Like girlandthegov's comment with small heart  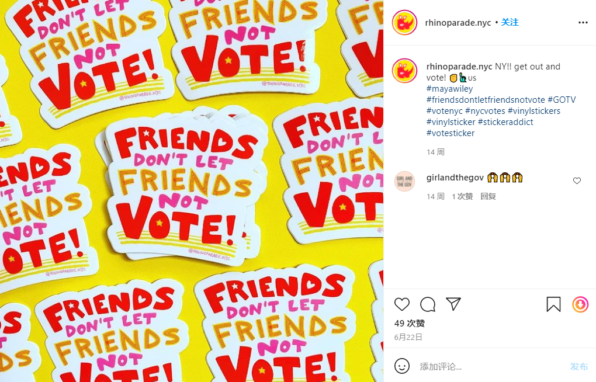tap(577, 181)
